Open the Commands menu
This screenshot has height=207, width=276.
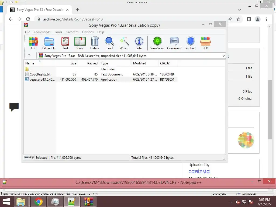point(42,32)
